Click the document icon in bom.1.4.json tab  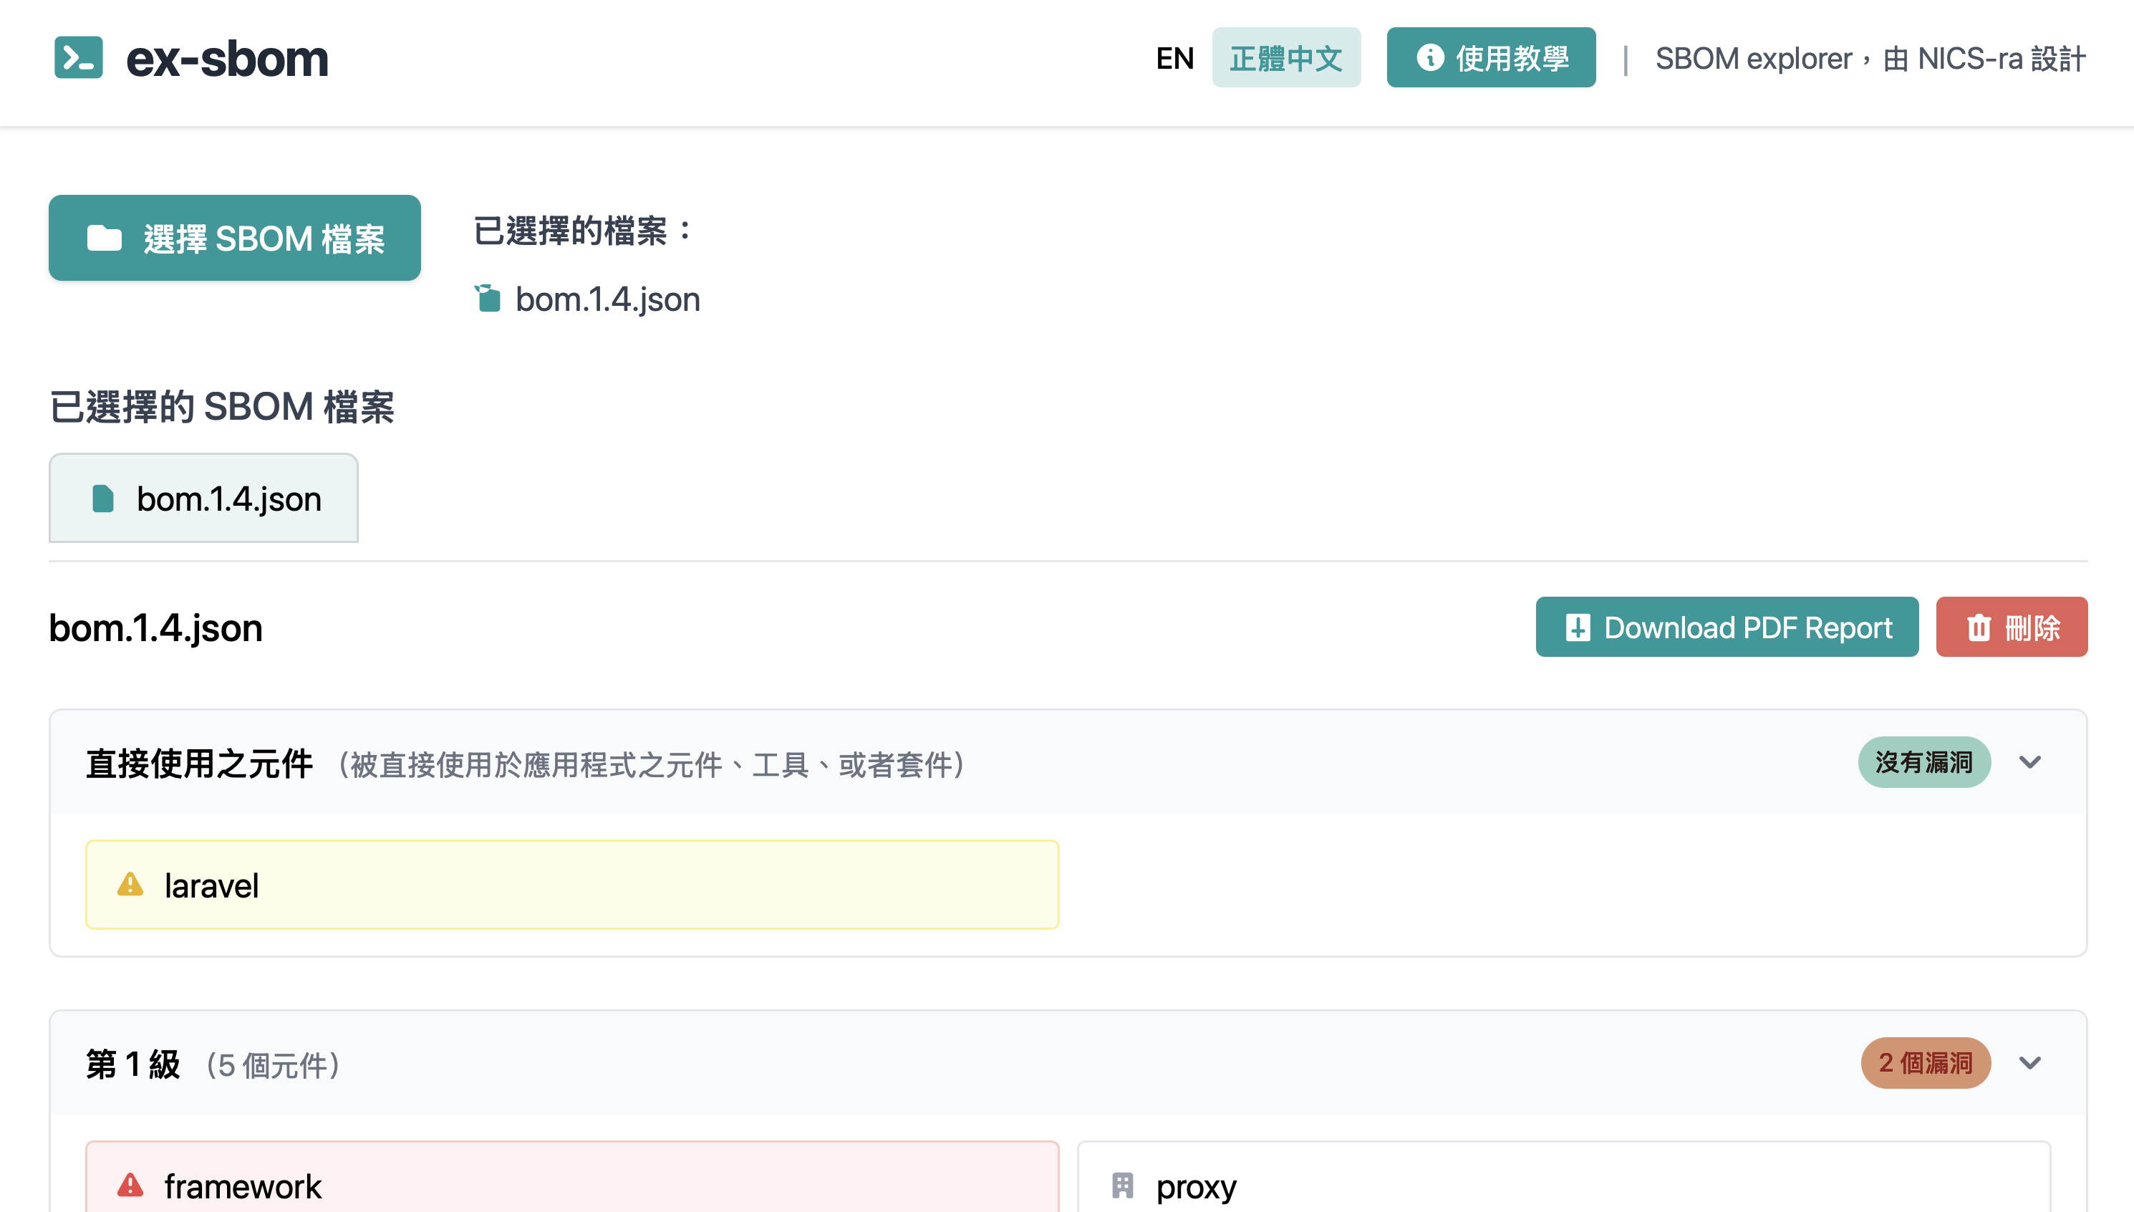tap(103, 499)
